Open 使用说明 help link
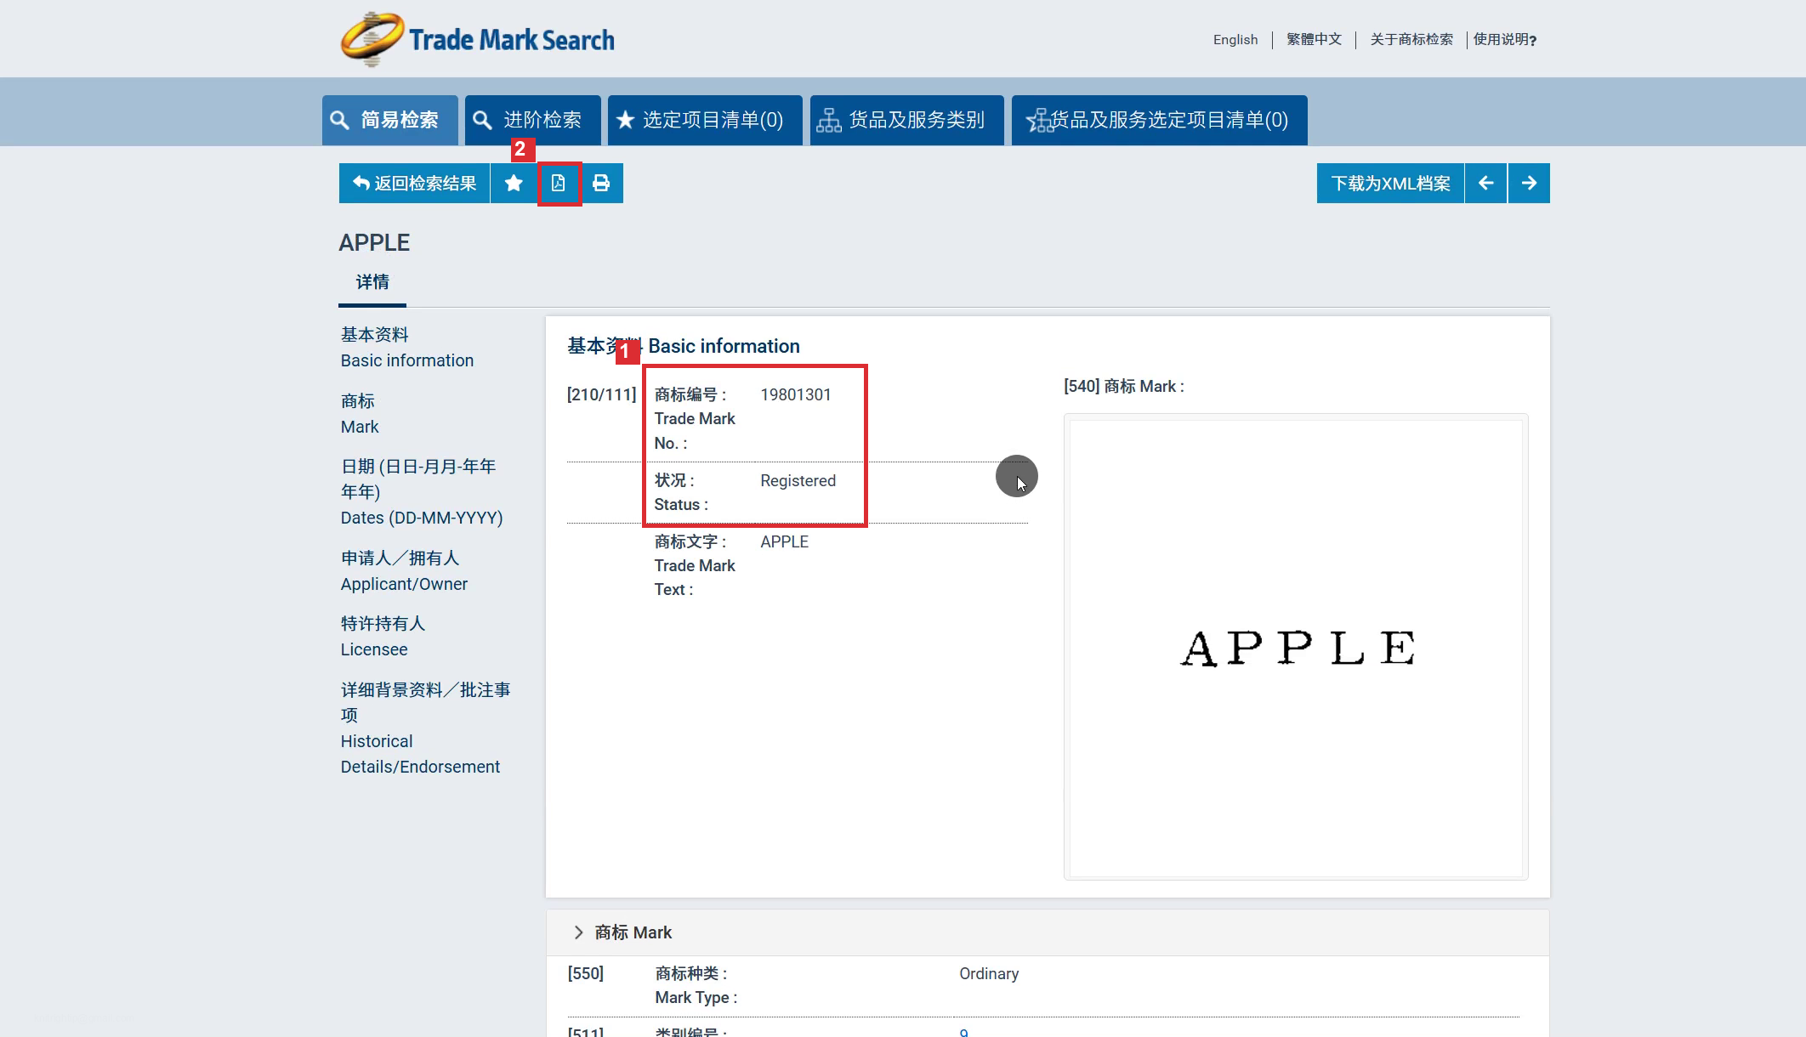Image resolution: width=1806 pixels, height=1037 pixels. point(1504,39)
